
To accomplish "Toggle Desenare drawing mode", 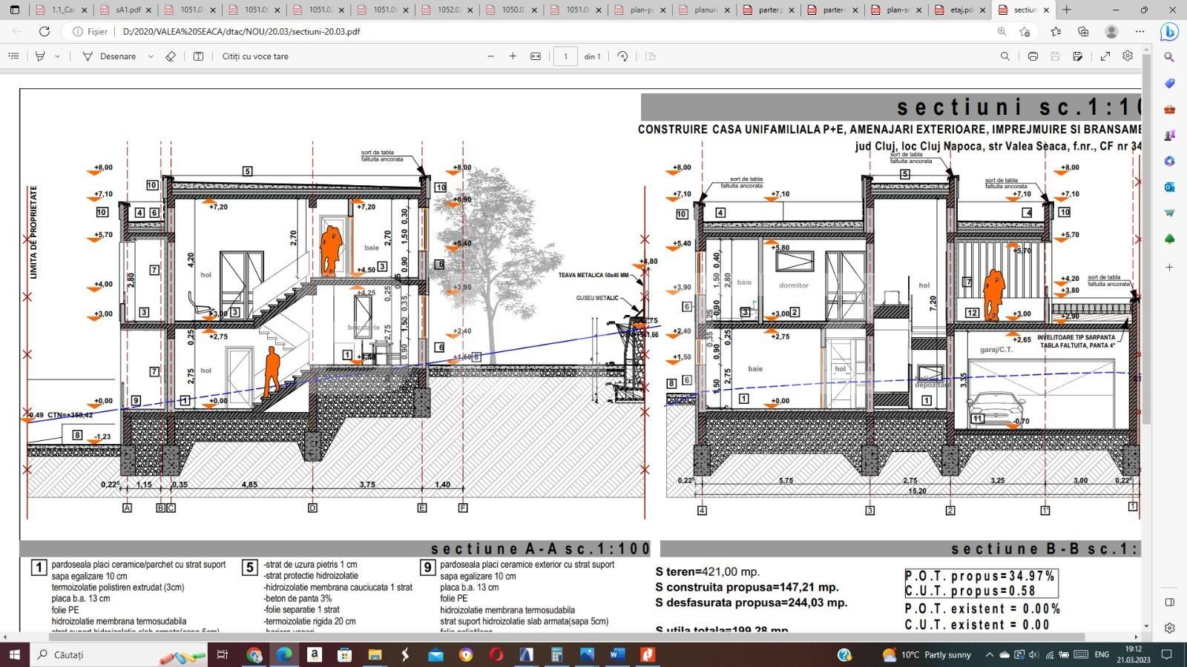I will tap(110, 56).
